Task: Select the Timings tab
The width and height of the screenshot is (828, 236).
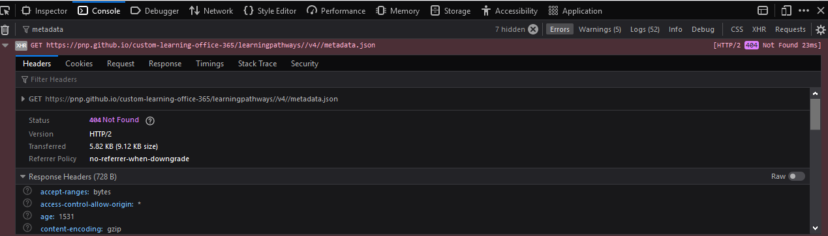Action: coord(209,64)
